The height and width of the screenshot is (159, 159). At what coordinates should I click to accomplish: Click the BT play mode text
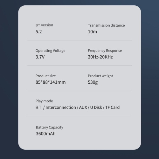(x=38, y=107)
